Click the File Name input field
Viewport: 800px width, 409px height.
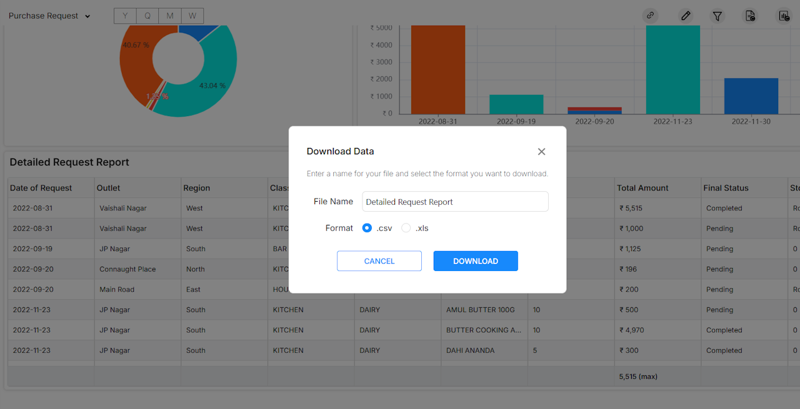click(x=456, y=202)
